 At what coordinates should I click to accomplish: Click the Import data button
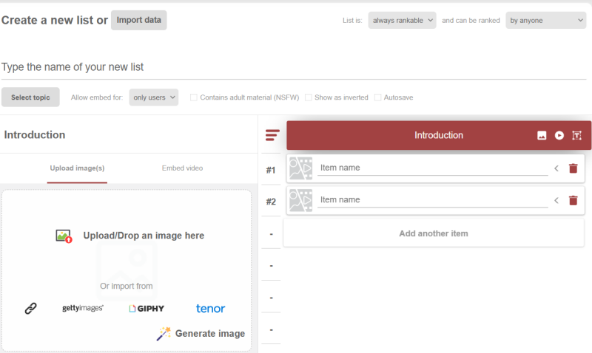tap(138, 21)
